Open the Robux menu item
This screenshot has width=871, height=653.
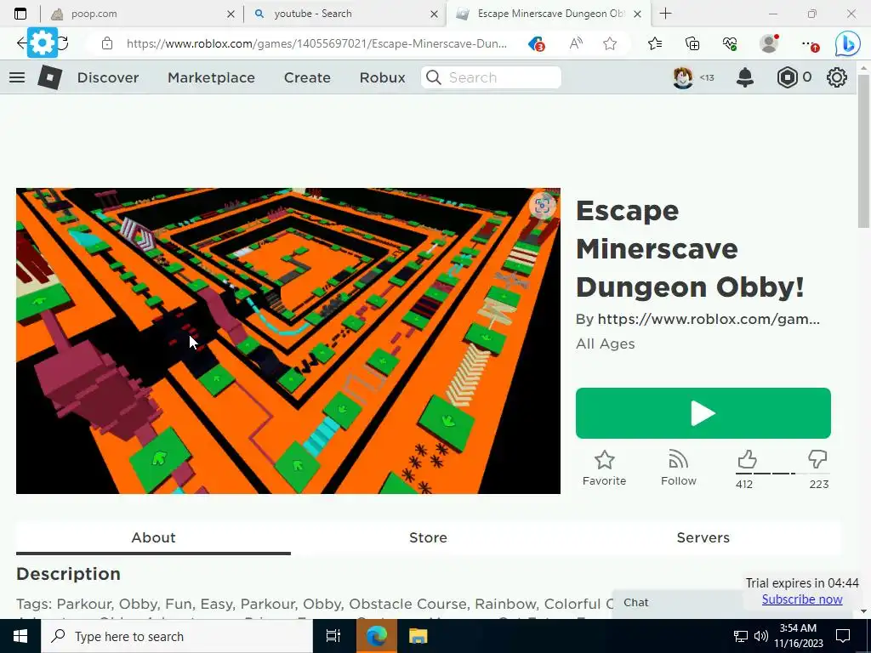point(382,77)
